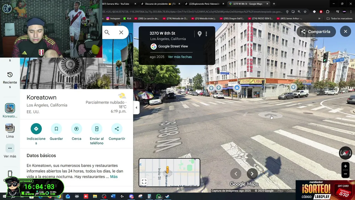
Task: Open "Ver más fechas" link
Action: click(x=180, y=57)
